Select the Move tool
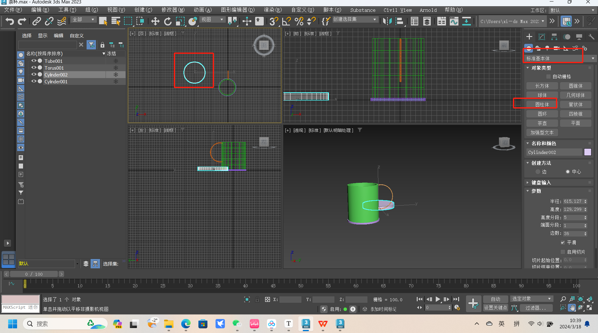598x333 pixels. tap(155, 21)
